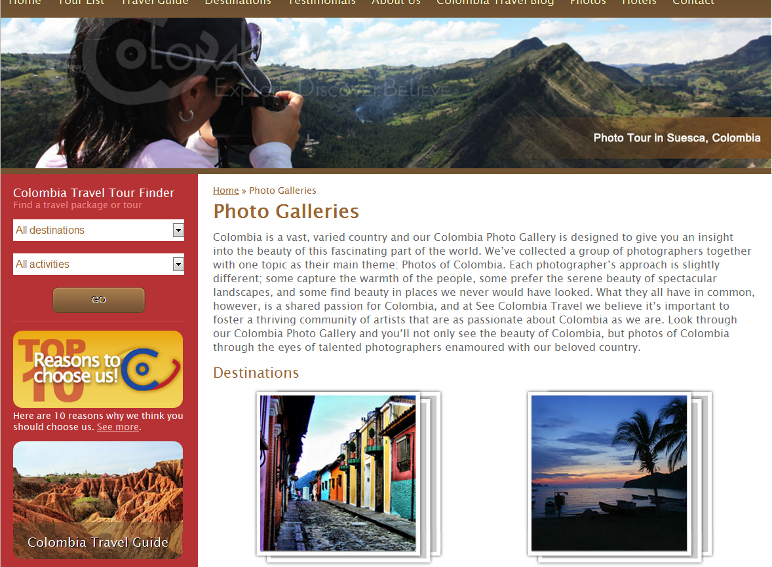Open the Colombia Travel Blog
772x567 pixels.
[495, 3]
